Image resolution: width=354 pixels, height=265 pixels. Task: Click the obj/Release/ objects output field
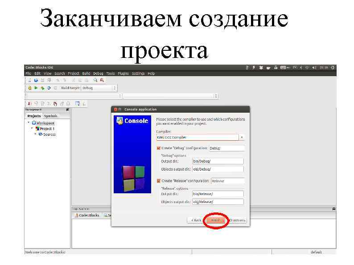pos(218,202)
